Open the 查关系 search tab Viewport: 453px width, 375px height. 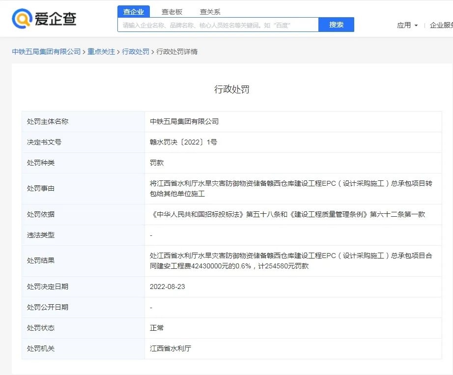point(210,12)
